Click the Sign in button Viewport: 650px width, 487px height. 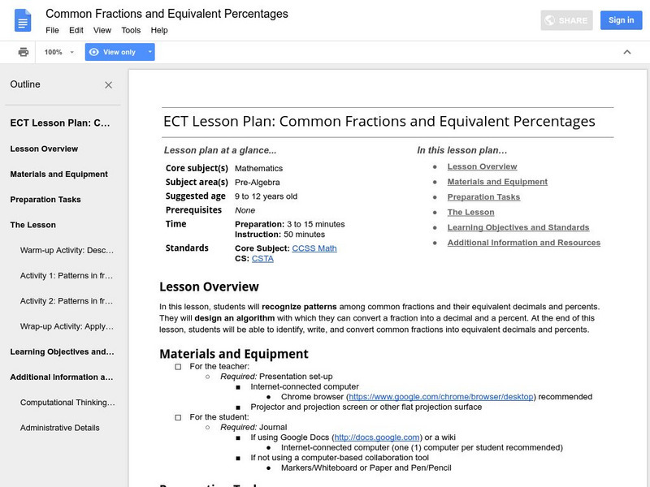pyautogui.click(x=621, y=20)
